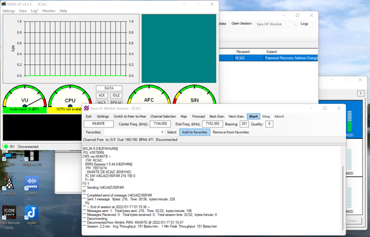Click the Start button in session
Screen dimensions: 370x237
click(253, 116)
